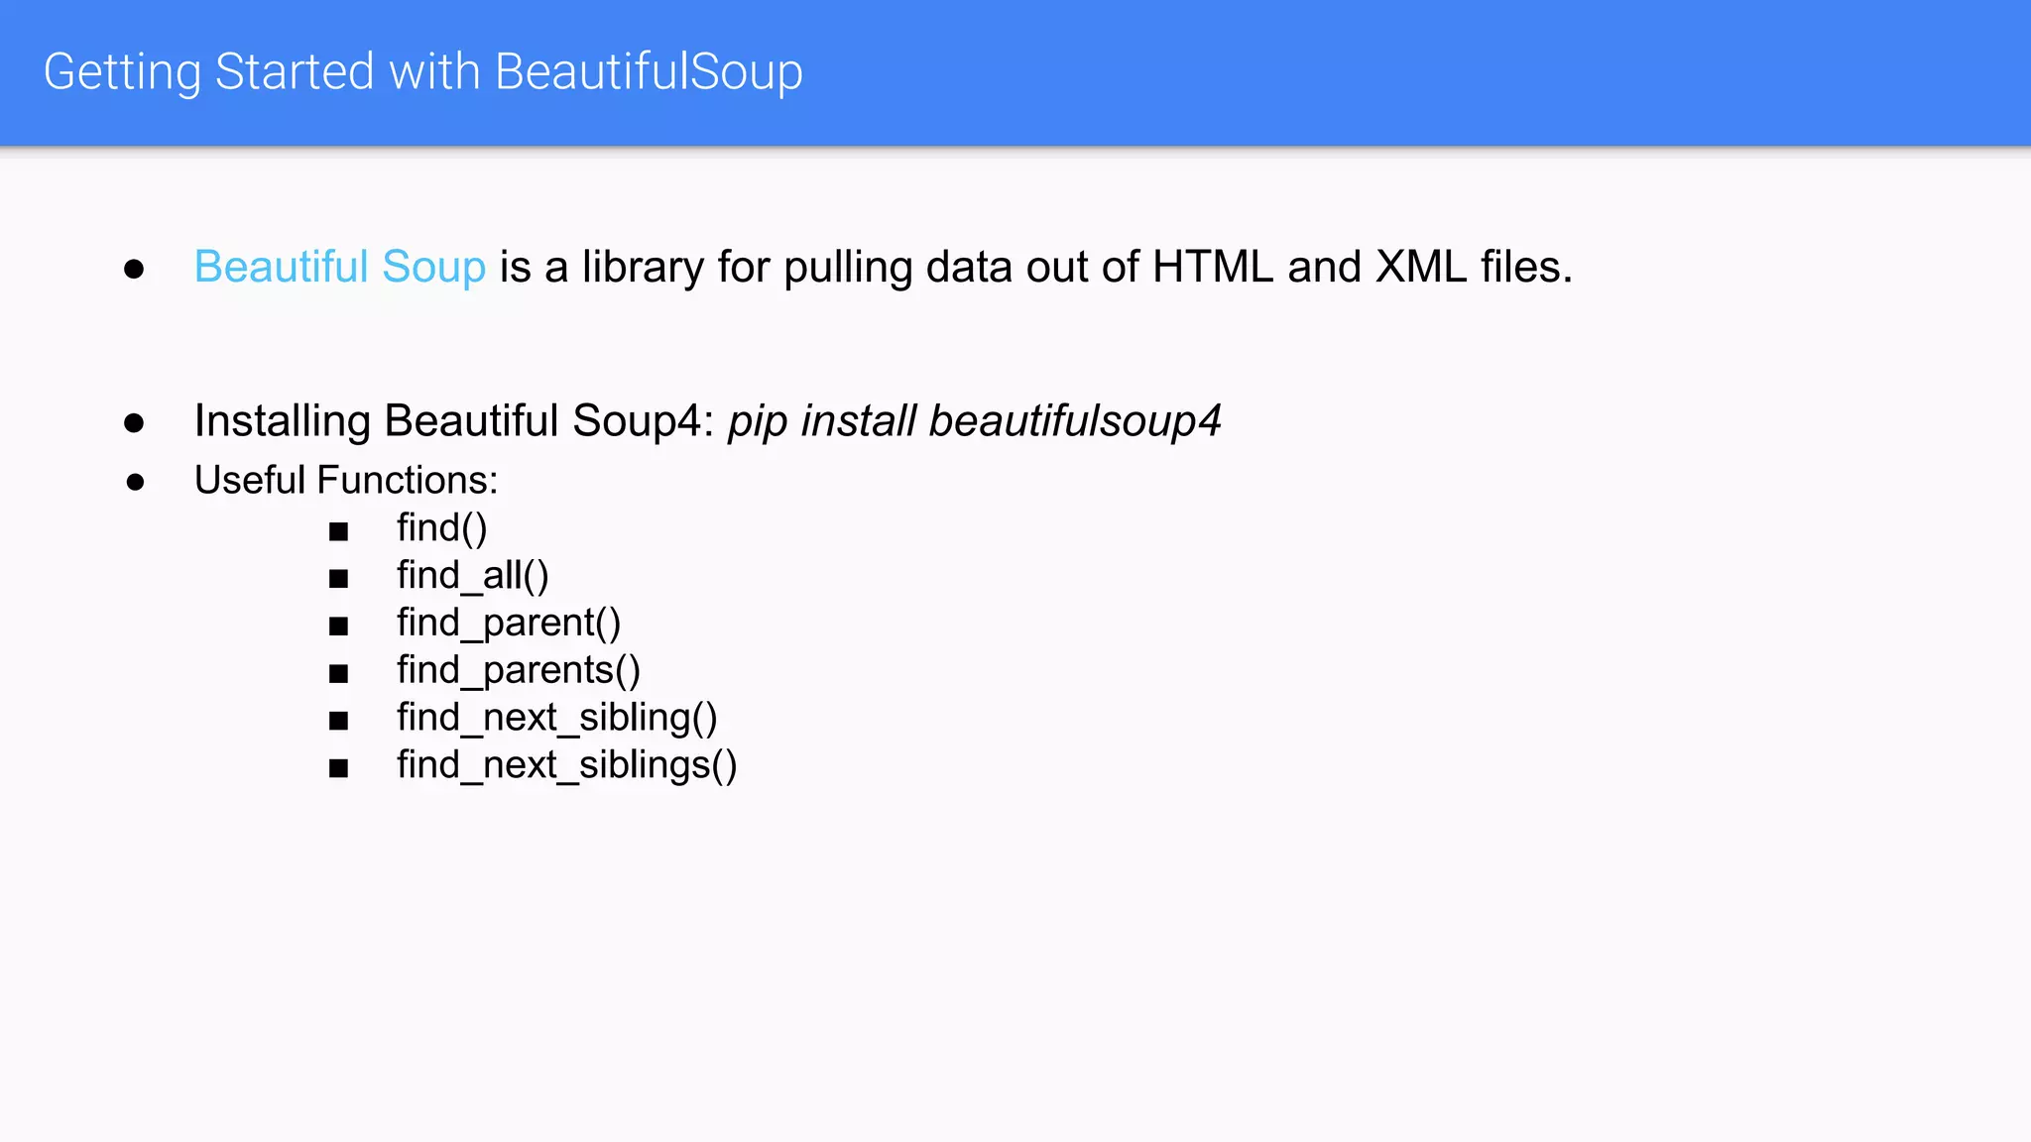Click the find_parents() list item
Viewport: 2031px width, 1142px height.
[x=519, y=671]
